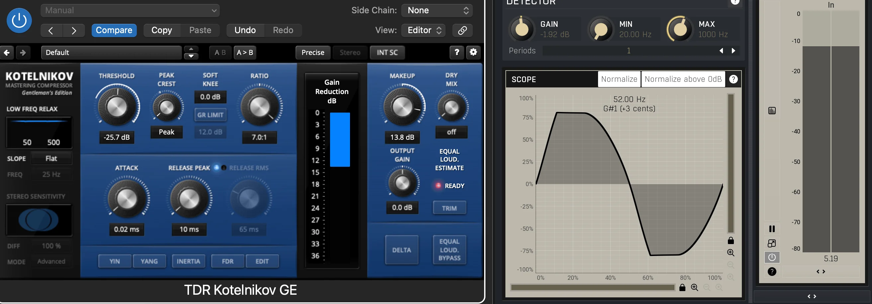Open the Manual preset dropdown
Screen dimensions: 872x304
[x=130, y=11]
